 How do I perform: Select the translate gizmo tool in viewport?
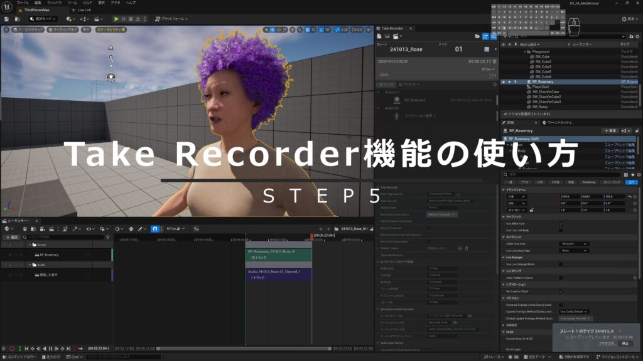pyautogui.click(x=273, y=30)
